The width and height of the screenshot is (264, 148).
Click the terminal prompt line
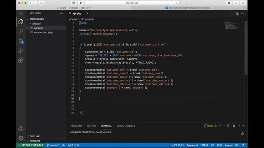[x=91, y=132]
